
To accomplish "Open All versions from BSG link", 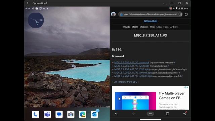I will tap(126, 82).
